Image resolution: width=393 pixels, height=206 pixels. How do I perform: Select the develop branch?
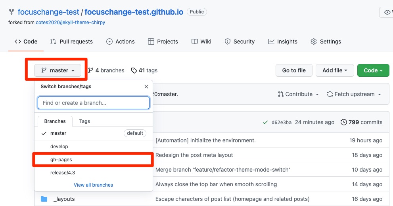(x=59, y=147)
